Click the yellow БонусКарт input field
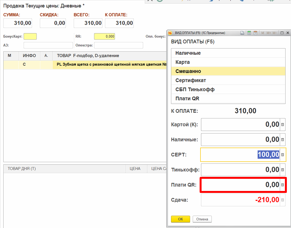This screenshot has width=291, height=228. coord(30,36)
